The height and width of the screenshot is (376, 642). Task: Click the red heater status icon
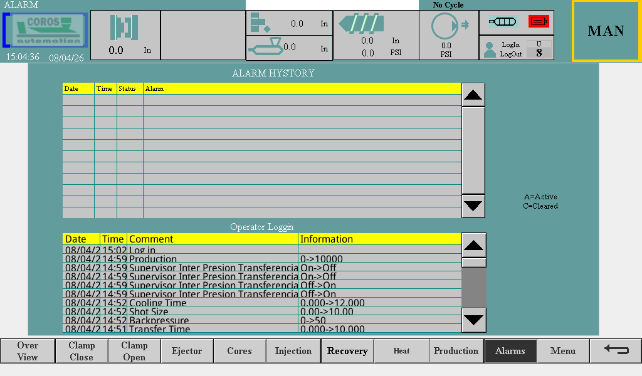pyautogui.click(x=539, y=22)
